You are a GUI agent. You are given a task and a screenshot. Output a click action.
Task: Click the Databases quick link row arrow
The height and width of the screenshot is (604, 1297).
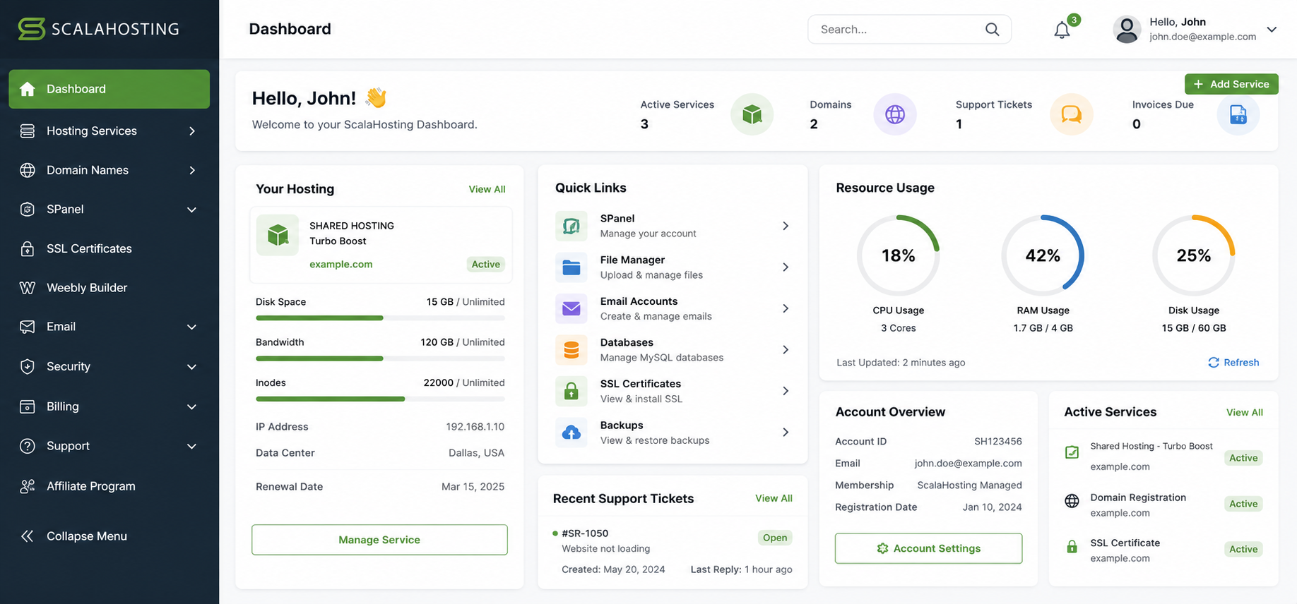786,350
